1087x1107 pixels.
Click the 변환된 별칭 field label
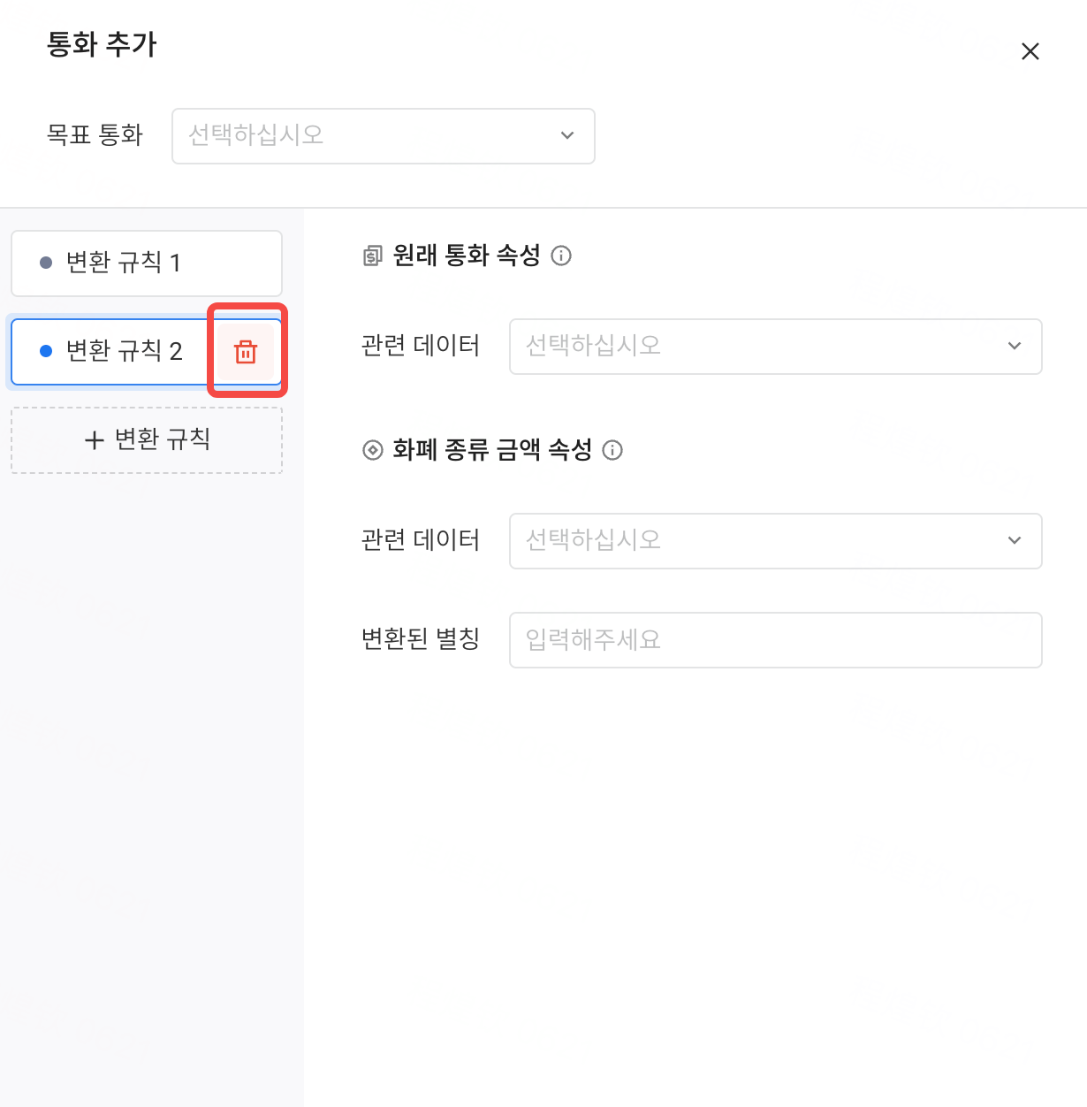(421, 638)
